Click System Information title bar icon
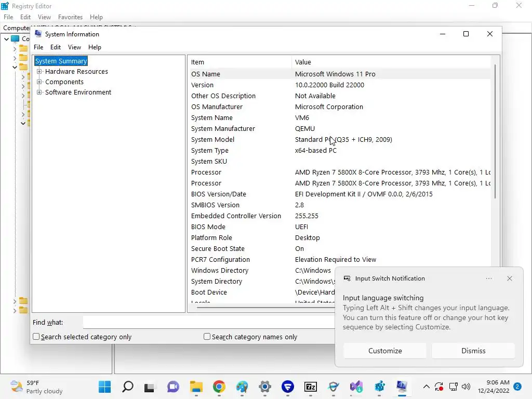The width and height of the screenshot is (532, 399). point(38,34)
